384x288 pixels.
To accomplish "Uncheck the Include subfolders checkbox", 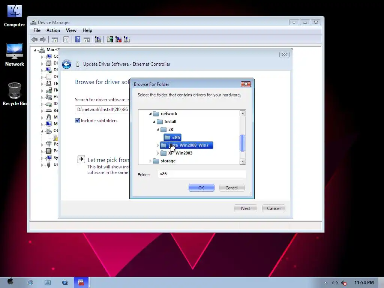I will (x=77, y=120).
